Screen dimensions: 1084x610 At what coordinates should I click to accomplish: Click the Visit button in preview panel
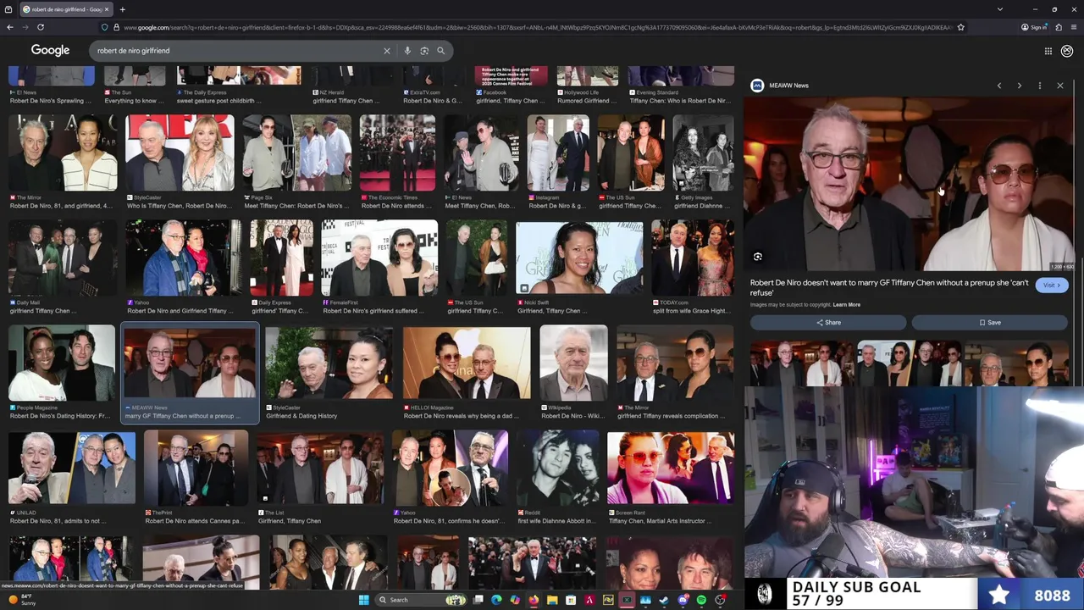click(x=1052, y=286)
